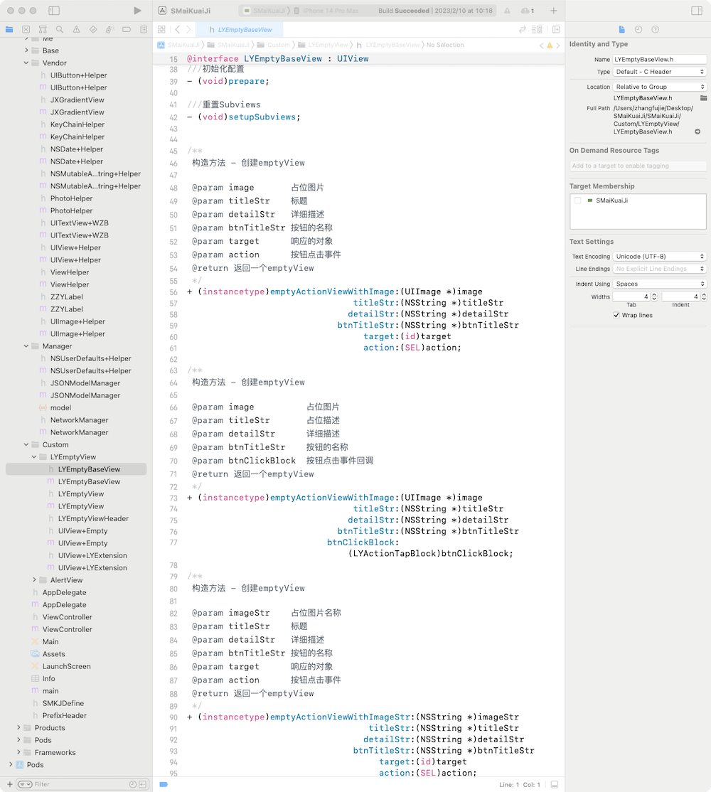Edit the file Name field
711x792 pixels.
[x=660, y=60]
